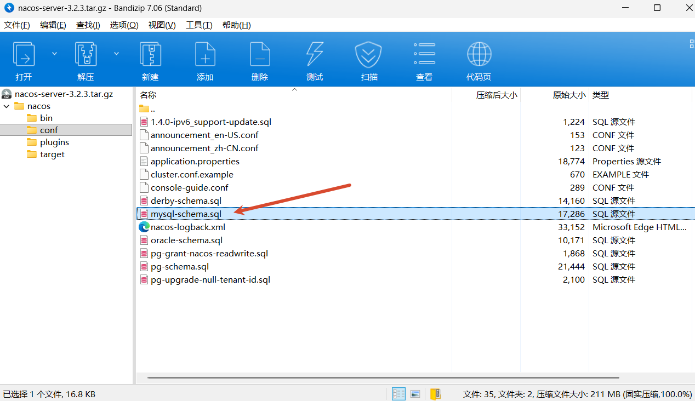Select the bin folder in tree

tap(46, 118)
